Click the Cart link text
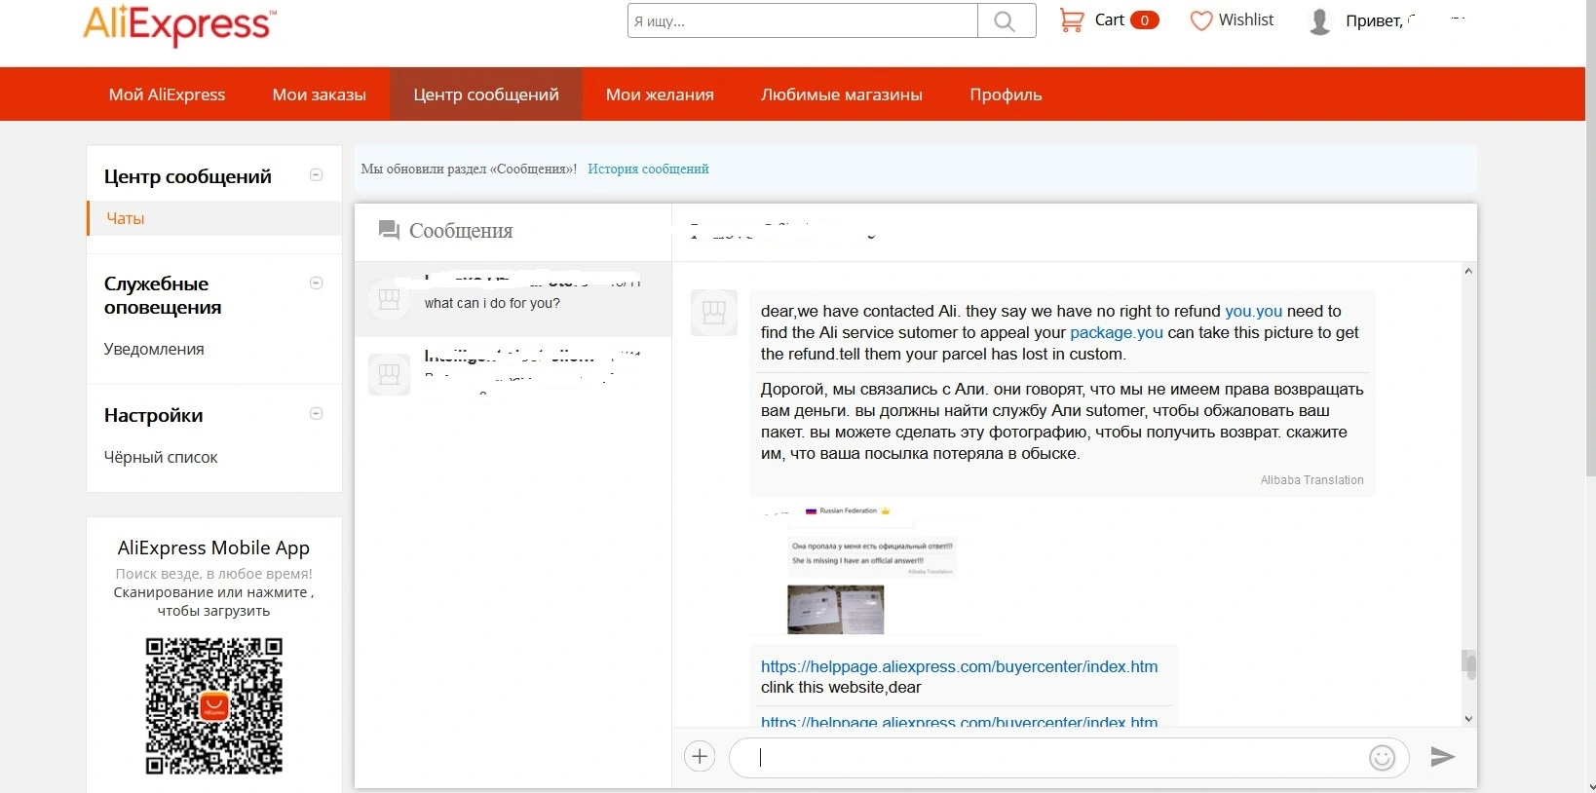The width and height of the screenshot is (1596, 793). tap(1109, 19)
